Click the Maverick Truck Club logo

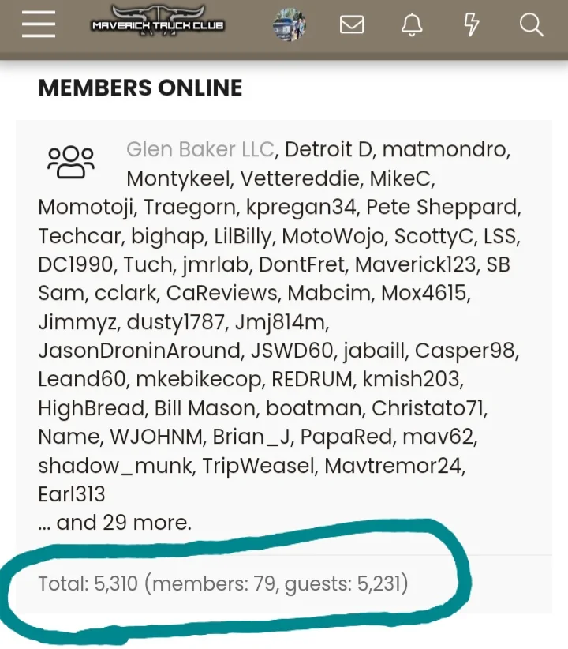[158, 24]
